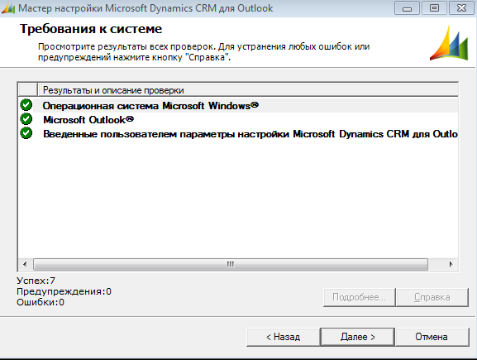Select the Операционная система Microsoft Windows row
The image size is (477, 360).
click(x=238, y=105)
